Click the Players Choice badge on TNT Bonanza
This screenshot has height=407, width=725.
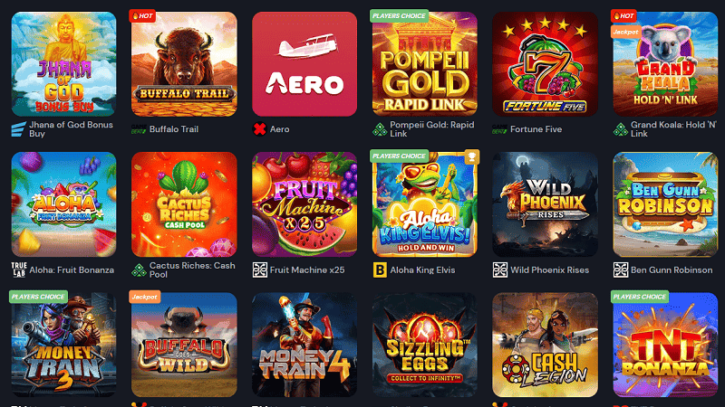tap(640, 297)
